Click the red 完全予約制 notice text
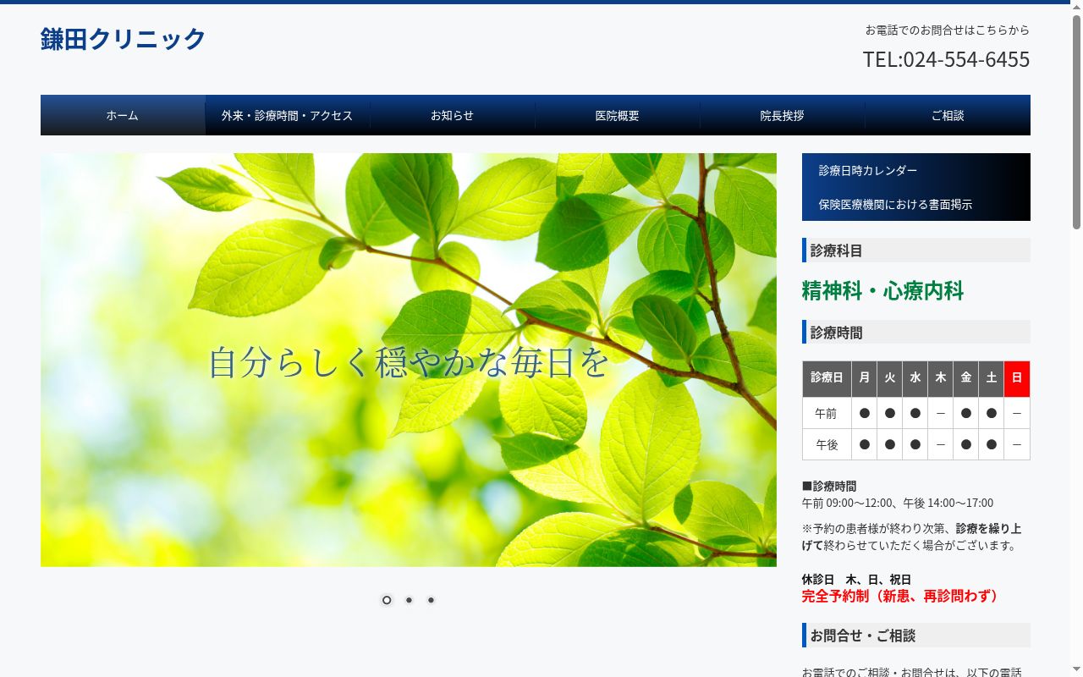 tap(903, 596)
